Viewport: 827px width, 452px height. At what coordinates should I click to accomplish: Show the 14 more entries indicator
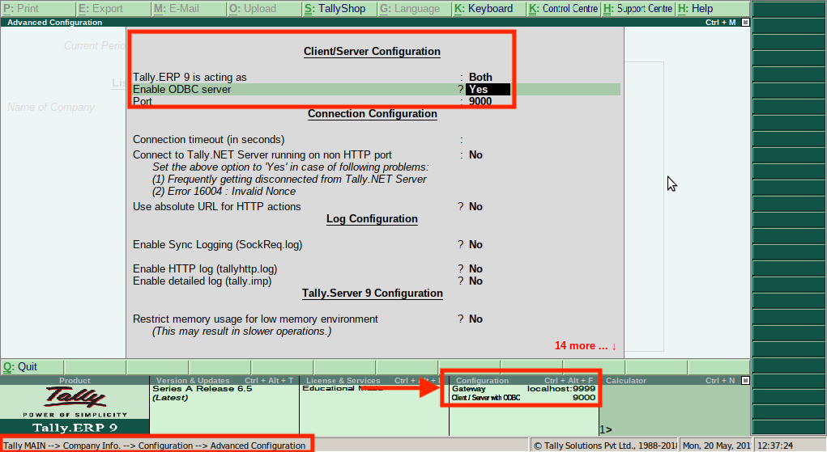pyautogui.click(x=586, y=345)
